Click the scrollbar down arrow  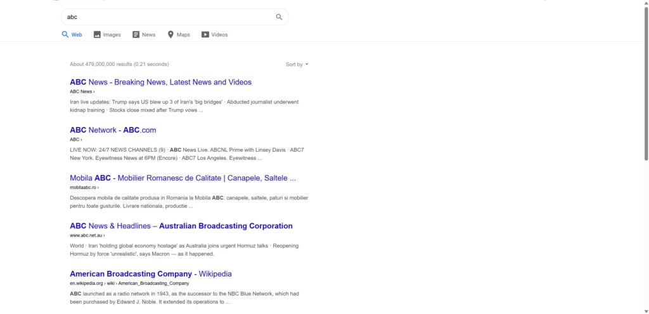click(646, 311)
